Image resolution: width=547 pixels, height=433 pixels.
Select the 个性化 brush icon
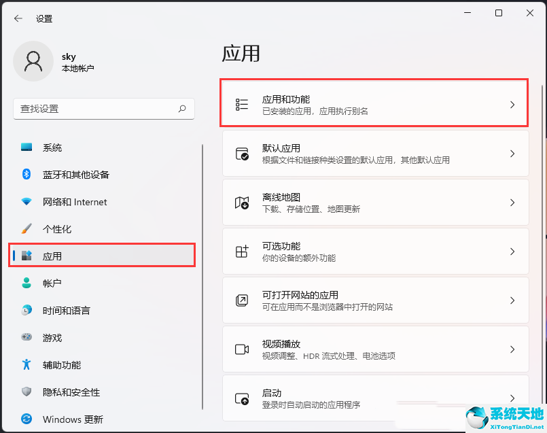click(26, 229)
